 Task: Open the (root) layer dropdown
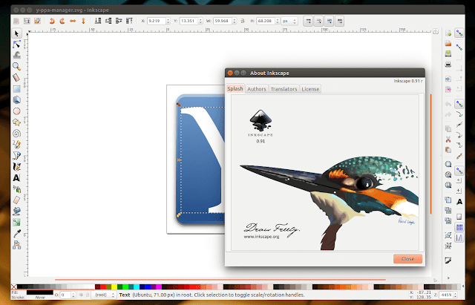click(x=103, y=295)
